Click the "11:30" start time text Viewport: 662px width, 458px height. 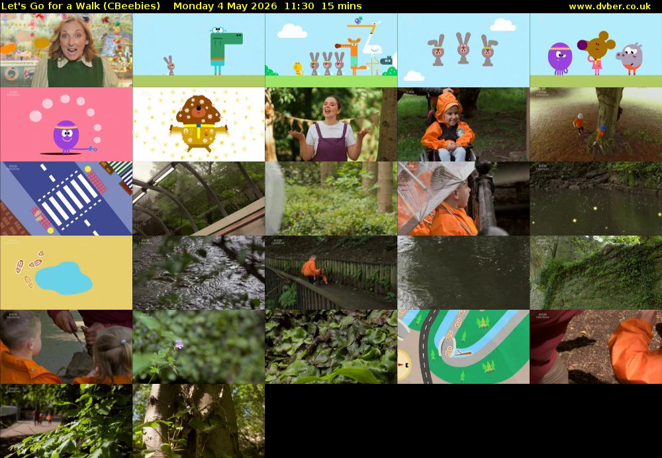click(299, 7)
